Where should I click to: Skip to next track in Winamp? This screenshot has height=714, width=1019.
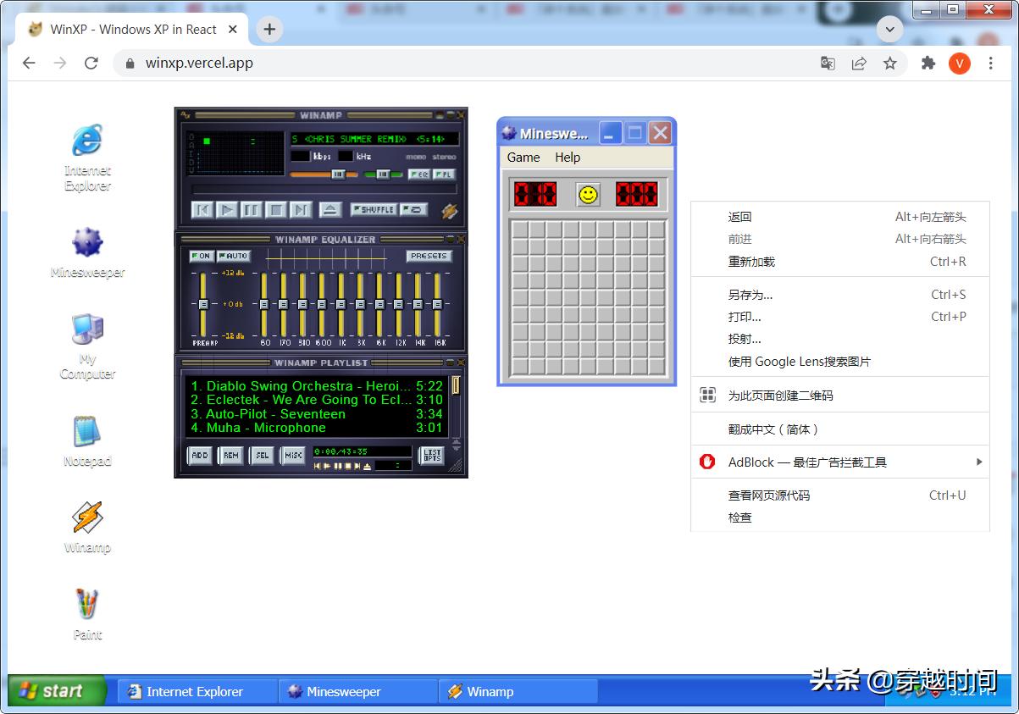click(x=301, y=210)
